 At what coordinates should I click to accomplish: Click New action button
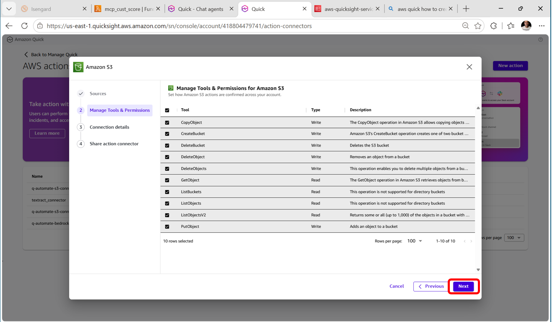coord(510,66)
